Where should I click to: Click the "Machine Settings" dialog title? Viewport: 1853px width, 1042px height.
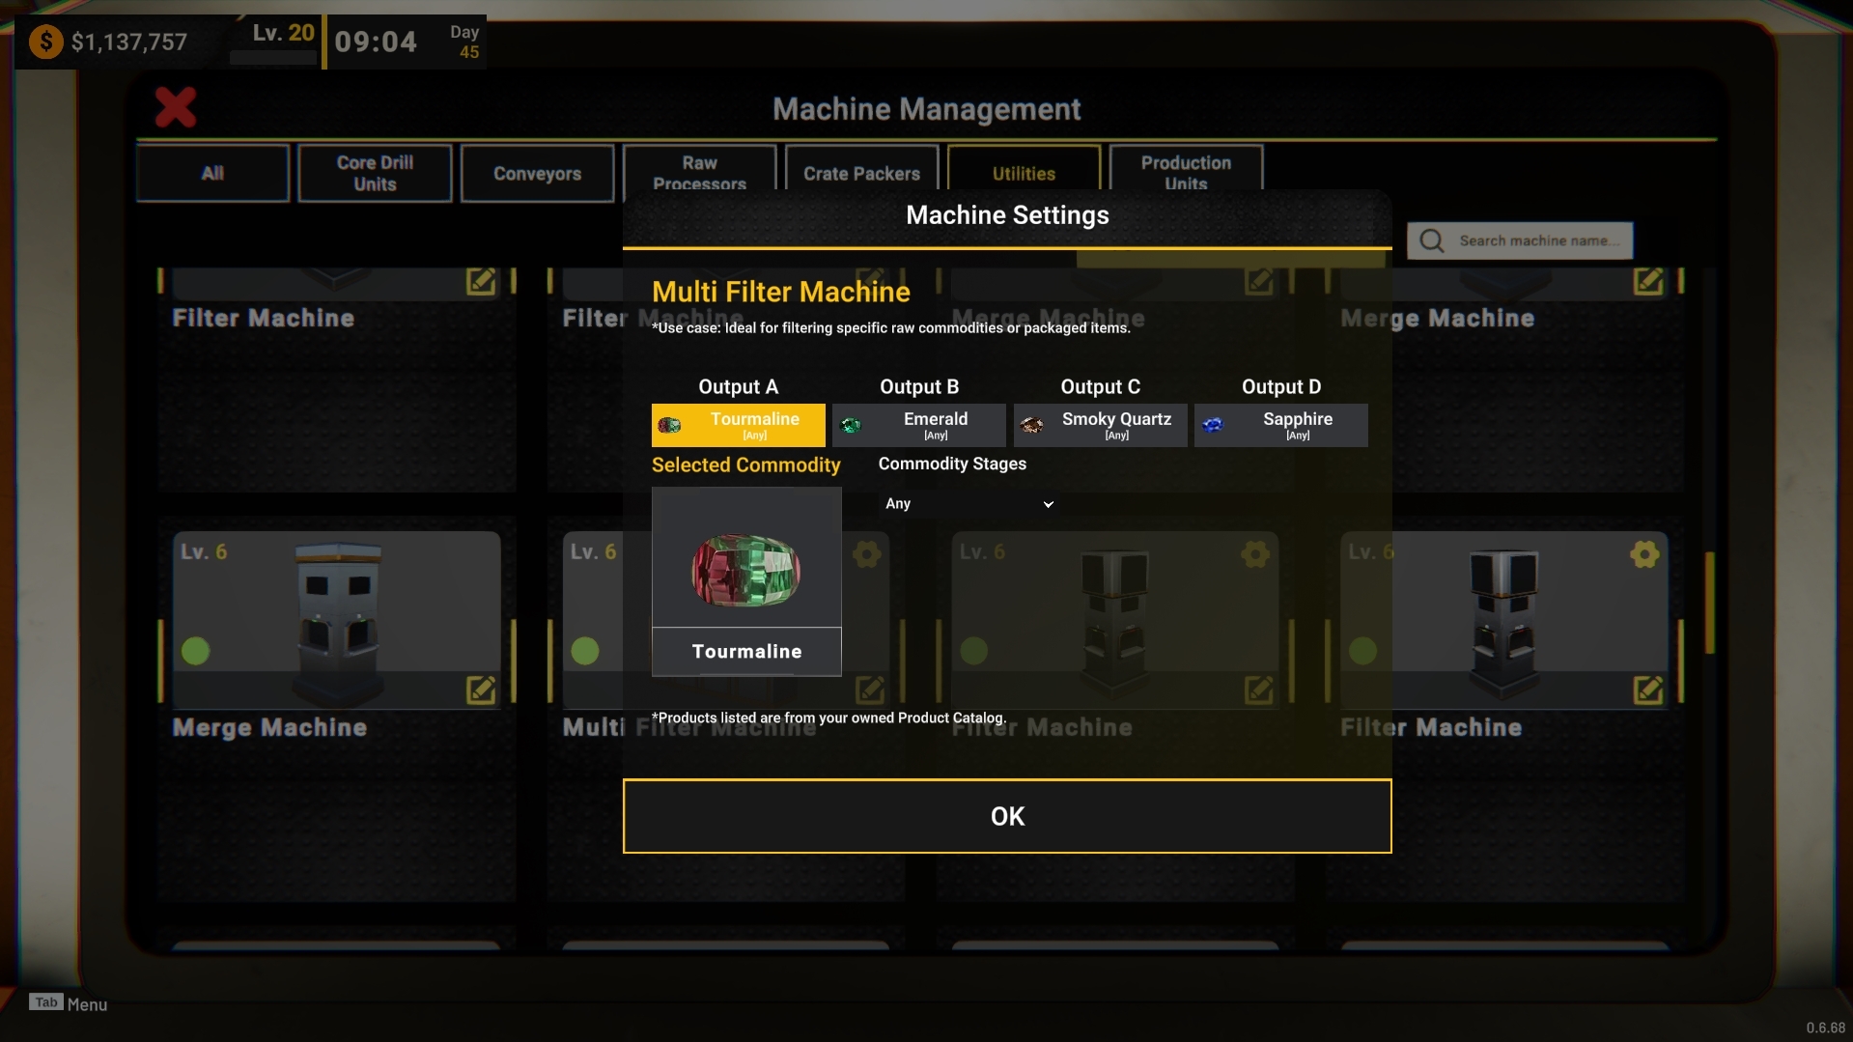[1007, 215]
